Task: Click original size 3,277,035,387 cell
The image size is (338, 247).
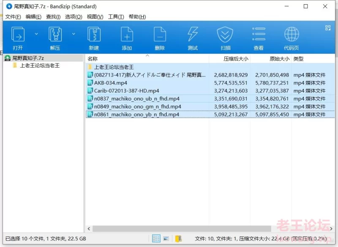Action: (272, 91)
